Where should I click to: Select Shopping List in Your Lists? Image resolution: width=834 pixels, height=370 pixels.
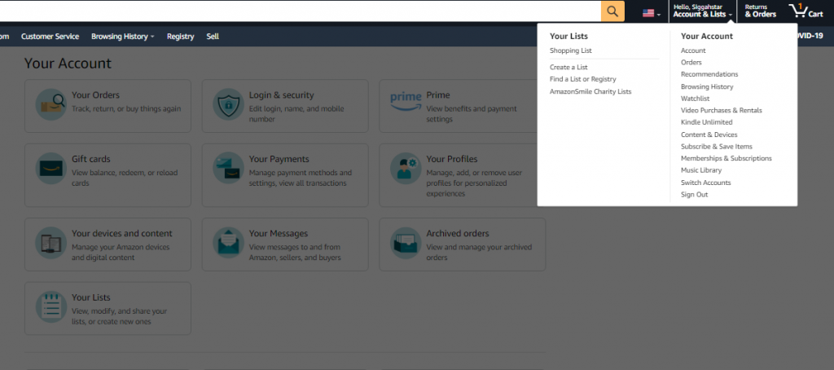pyautogui.click(x=571, y=51)
